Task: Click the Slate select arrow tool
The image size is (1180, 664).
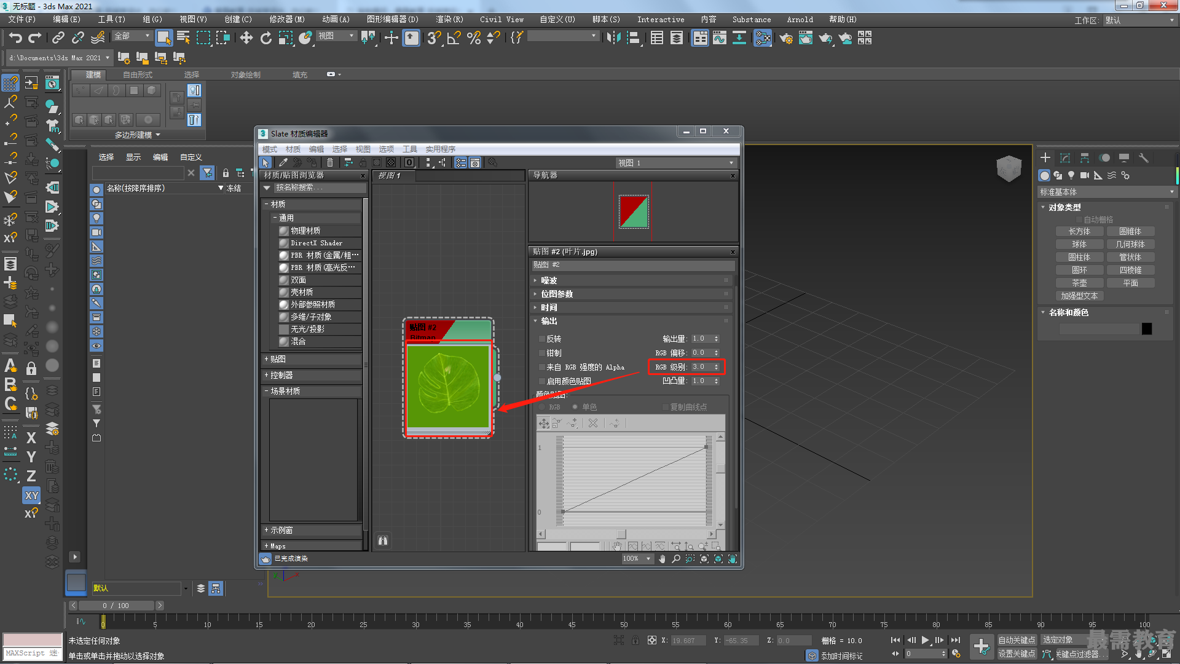Action: [265, 162]
